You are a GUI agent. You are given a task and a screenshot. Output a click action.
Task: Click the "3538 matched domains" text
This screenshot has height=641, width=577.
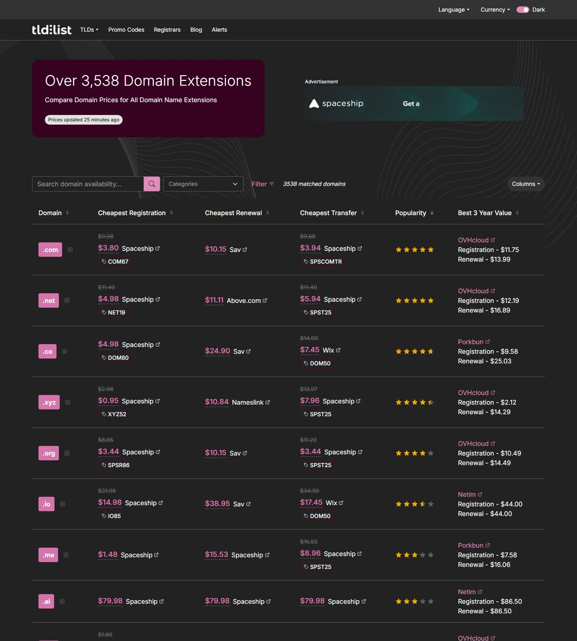click(314, 184)
